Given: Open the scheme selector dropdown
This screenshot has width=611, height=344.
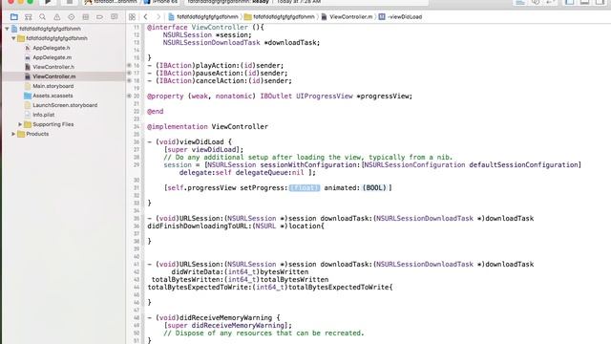Looking at the screenshot, I should [x=111, y=2].
